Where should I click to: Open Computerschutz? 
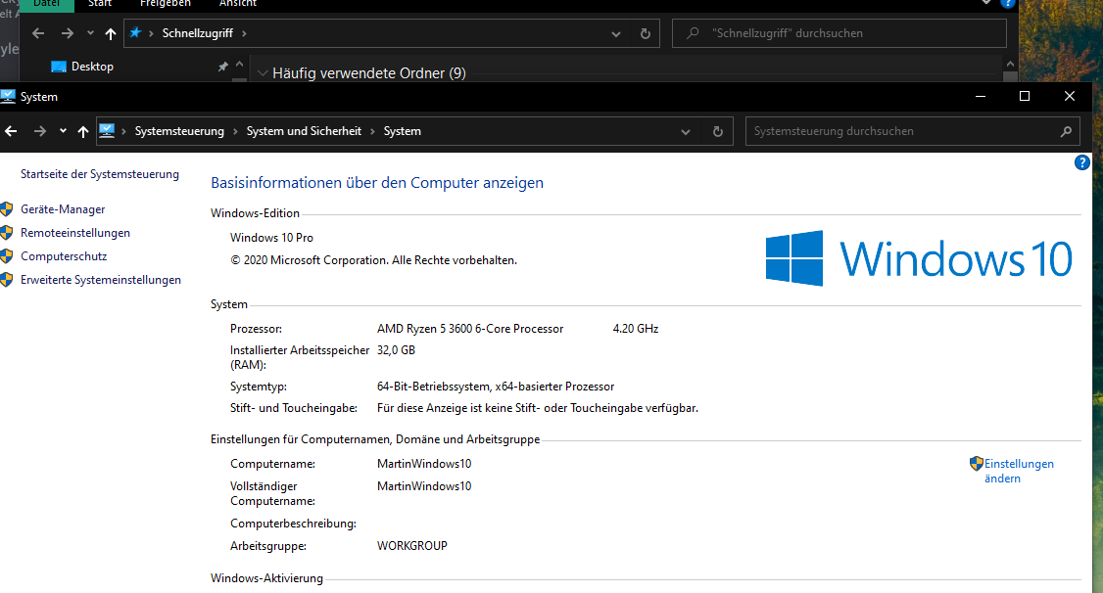pyautogui.click(x=64, y=256)
